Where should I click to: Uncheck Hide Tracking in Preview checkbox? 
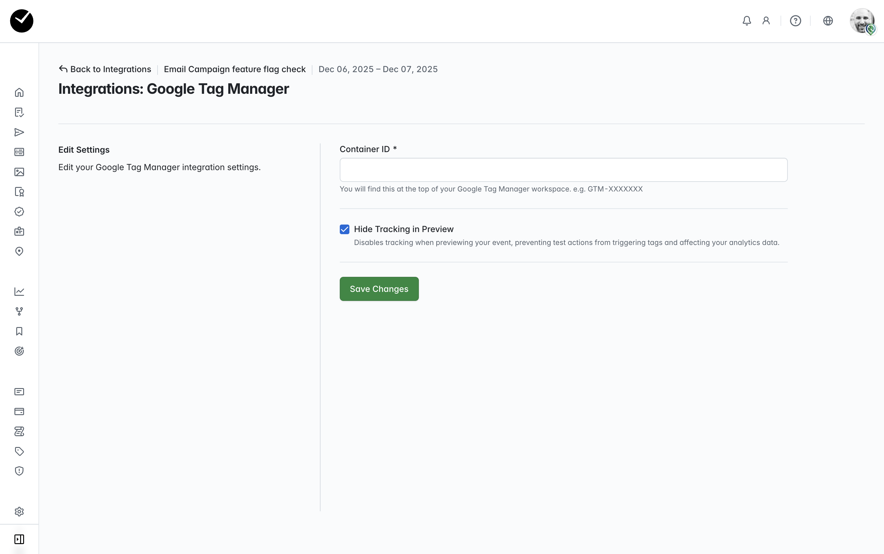(x=345, y=229)
